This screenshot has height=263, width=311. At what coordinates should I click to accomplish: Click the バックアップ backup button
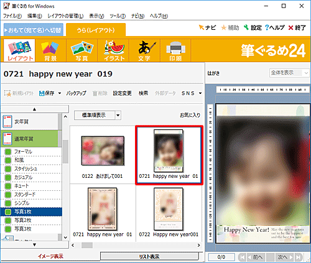click(76, 93)
